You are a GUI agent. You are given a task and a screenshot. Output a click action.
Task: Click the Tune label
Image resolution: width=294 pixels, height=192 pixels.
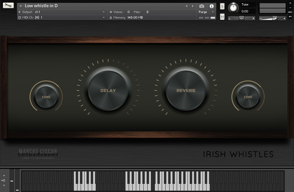click(245, 5)
